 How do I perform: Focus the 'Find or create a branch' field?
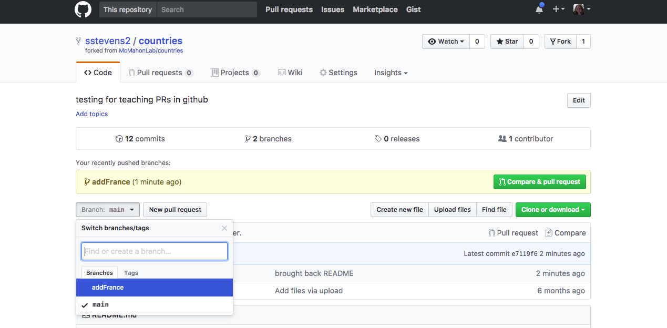coord(155,251)
